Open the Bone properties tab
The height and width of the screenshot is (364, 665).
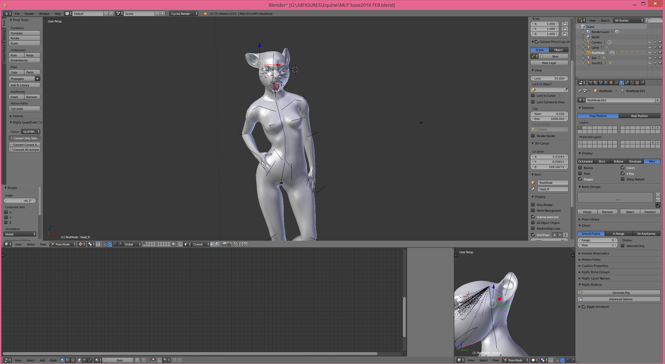(627, 83)
